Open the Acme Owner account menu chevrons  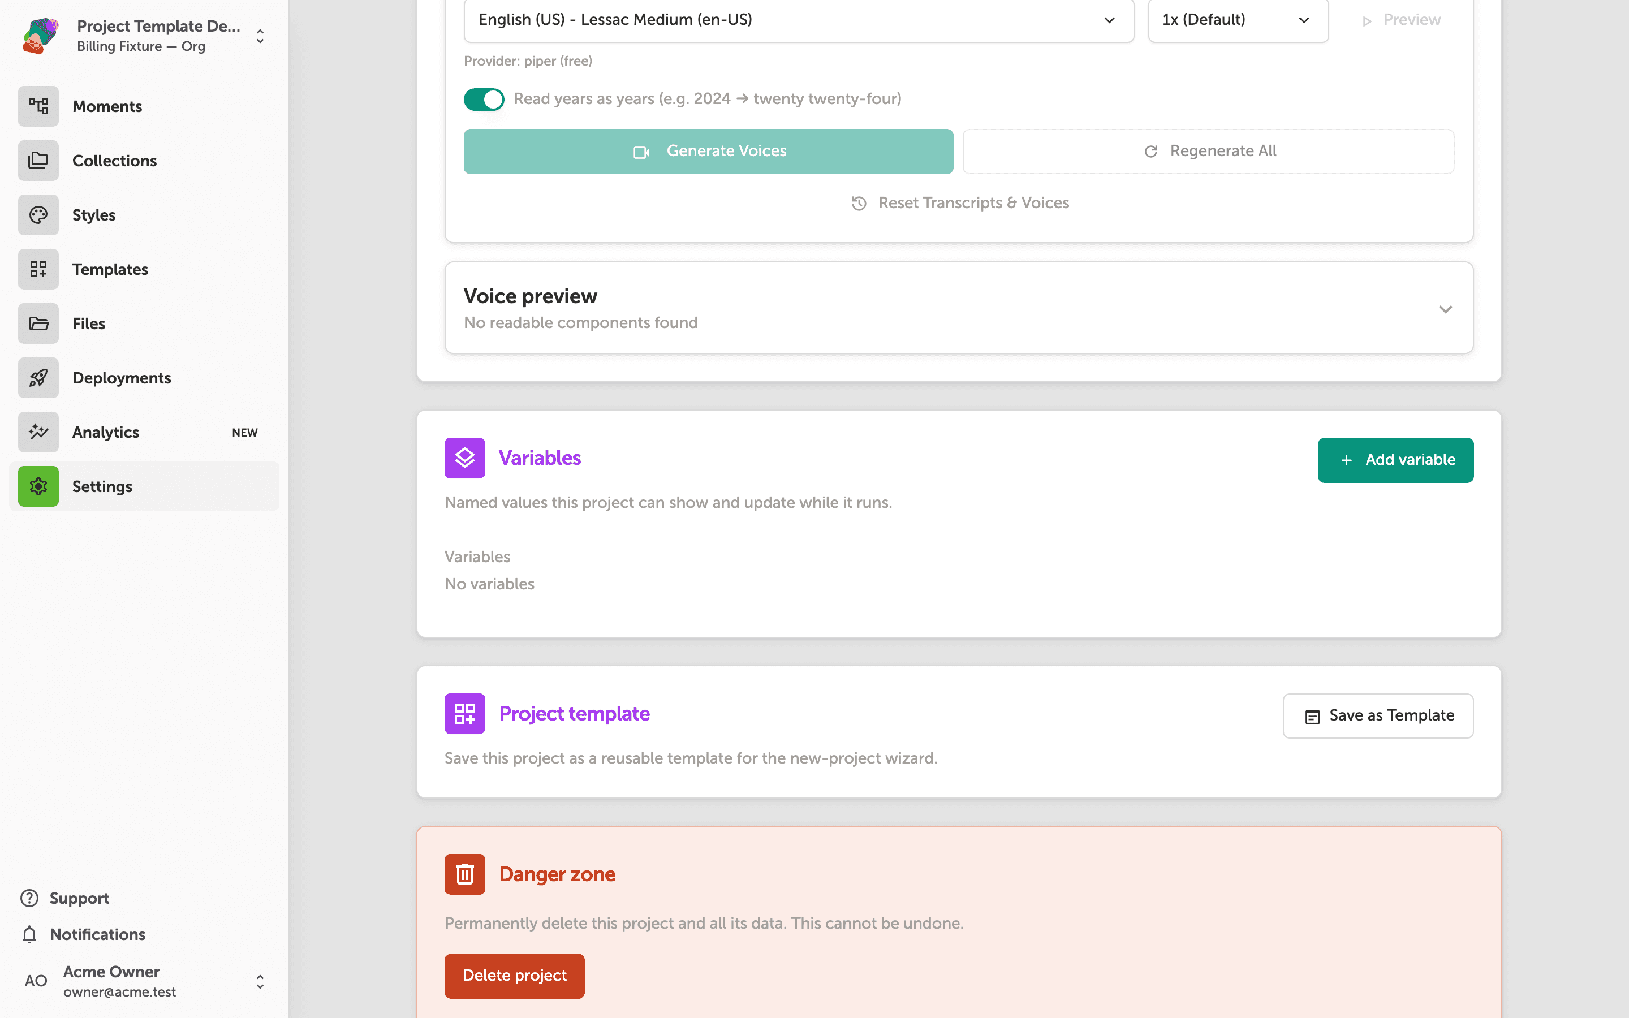pyautogui.click(x=260, y=982)
